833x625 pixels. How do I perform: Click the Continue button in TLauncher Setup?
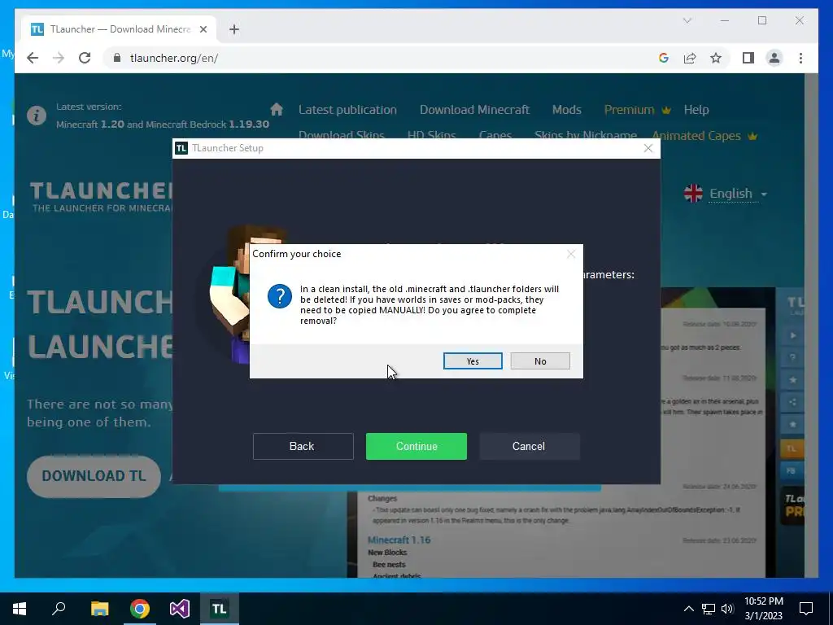point(416,447)
